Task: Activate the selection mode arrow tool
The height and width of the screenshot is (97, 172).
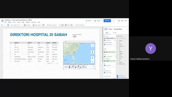Action: point(8,25)
